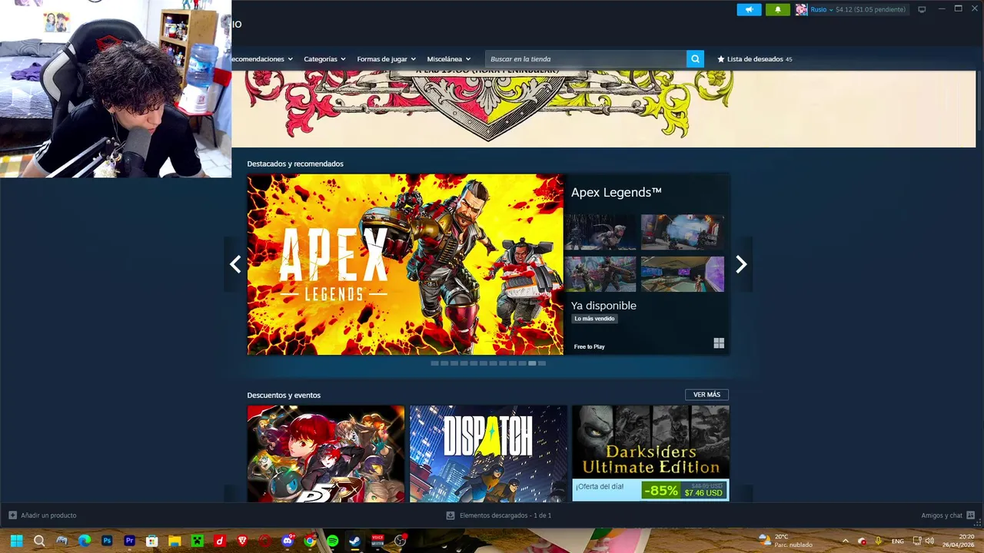This screenshot has height=553, width=984.
Task: Open the weather widget showing 20°C
Action: [785, 541]
